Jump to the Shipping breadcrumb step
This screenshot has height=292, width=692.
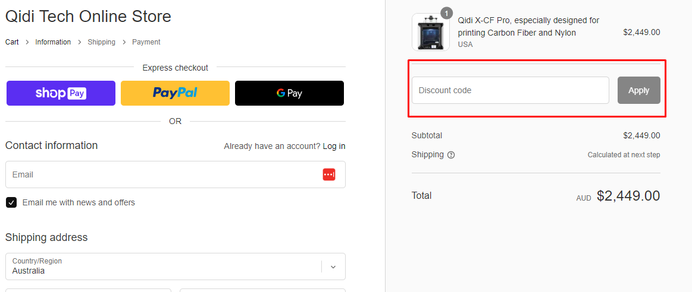point(101,42)
